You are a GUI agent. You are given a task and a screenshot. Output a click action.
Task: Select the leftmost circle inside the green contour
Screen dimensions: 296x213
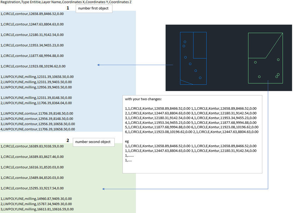click(255, 62)
